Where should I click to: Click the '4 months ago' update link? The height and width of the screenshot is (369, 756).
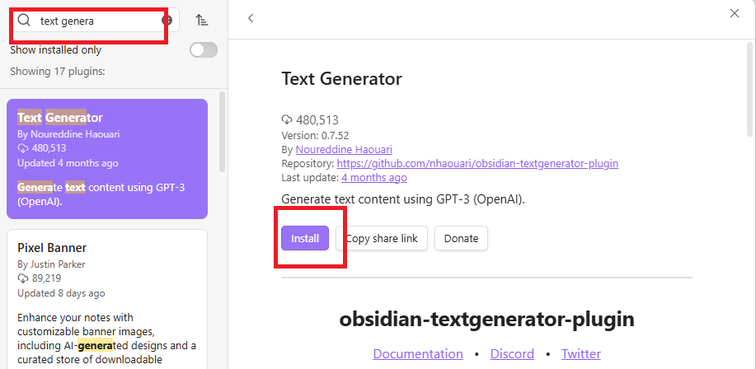click(x=373, y=177)
